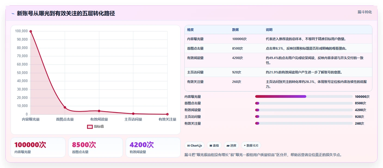Click the 100,000 y-axis label
Image resolution: width=383 pixels, height=168 pixels.
tap(21, 31)
